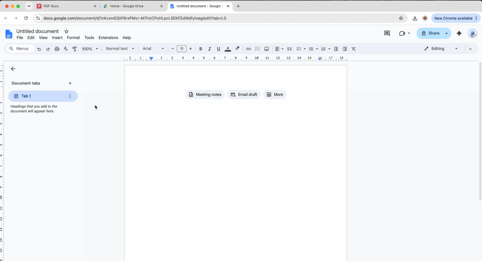482x261 pixels.
Task: Insert a link using chain icon
Action: 249,49
